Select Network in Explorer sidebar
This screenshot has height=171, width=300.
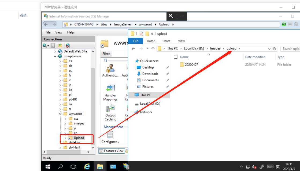[x=146, y=112]
